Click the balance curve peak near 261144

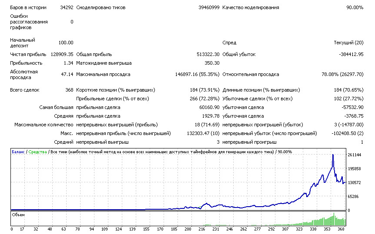(x=333, y=155)
